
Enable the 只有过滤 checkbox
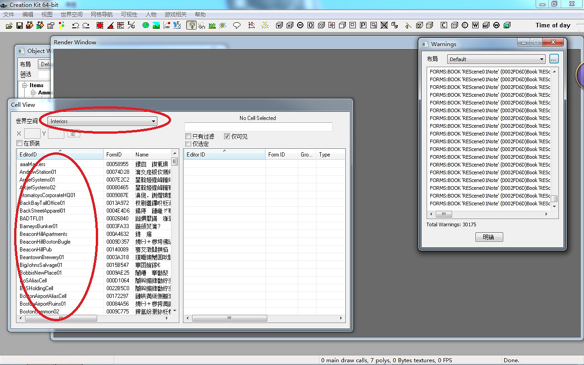tap(188, 136)
